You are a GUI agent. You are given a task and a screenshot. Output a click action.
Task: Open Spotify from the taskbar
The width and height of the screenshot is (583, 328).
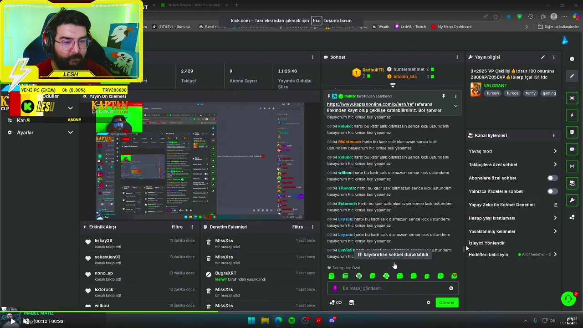292,321
